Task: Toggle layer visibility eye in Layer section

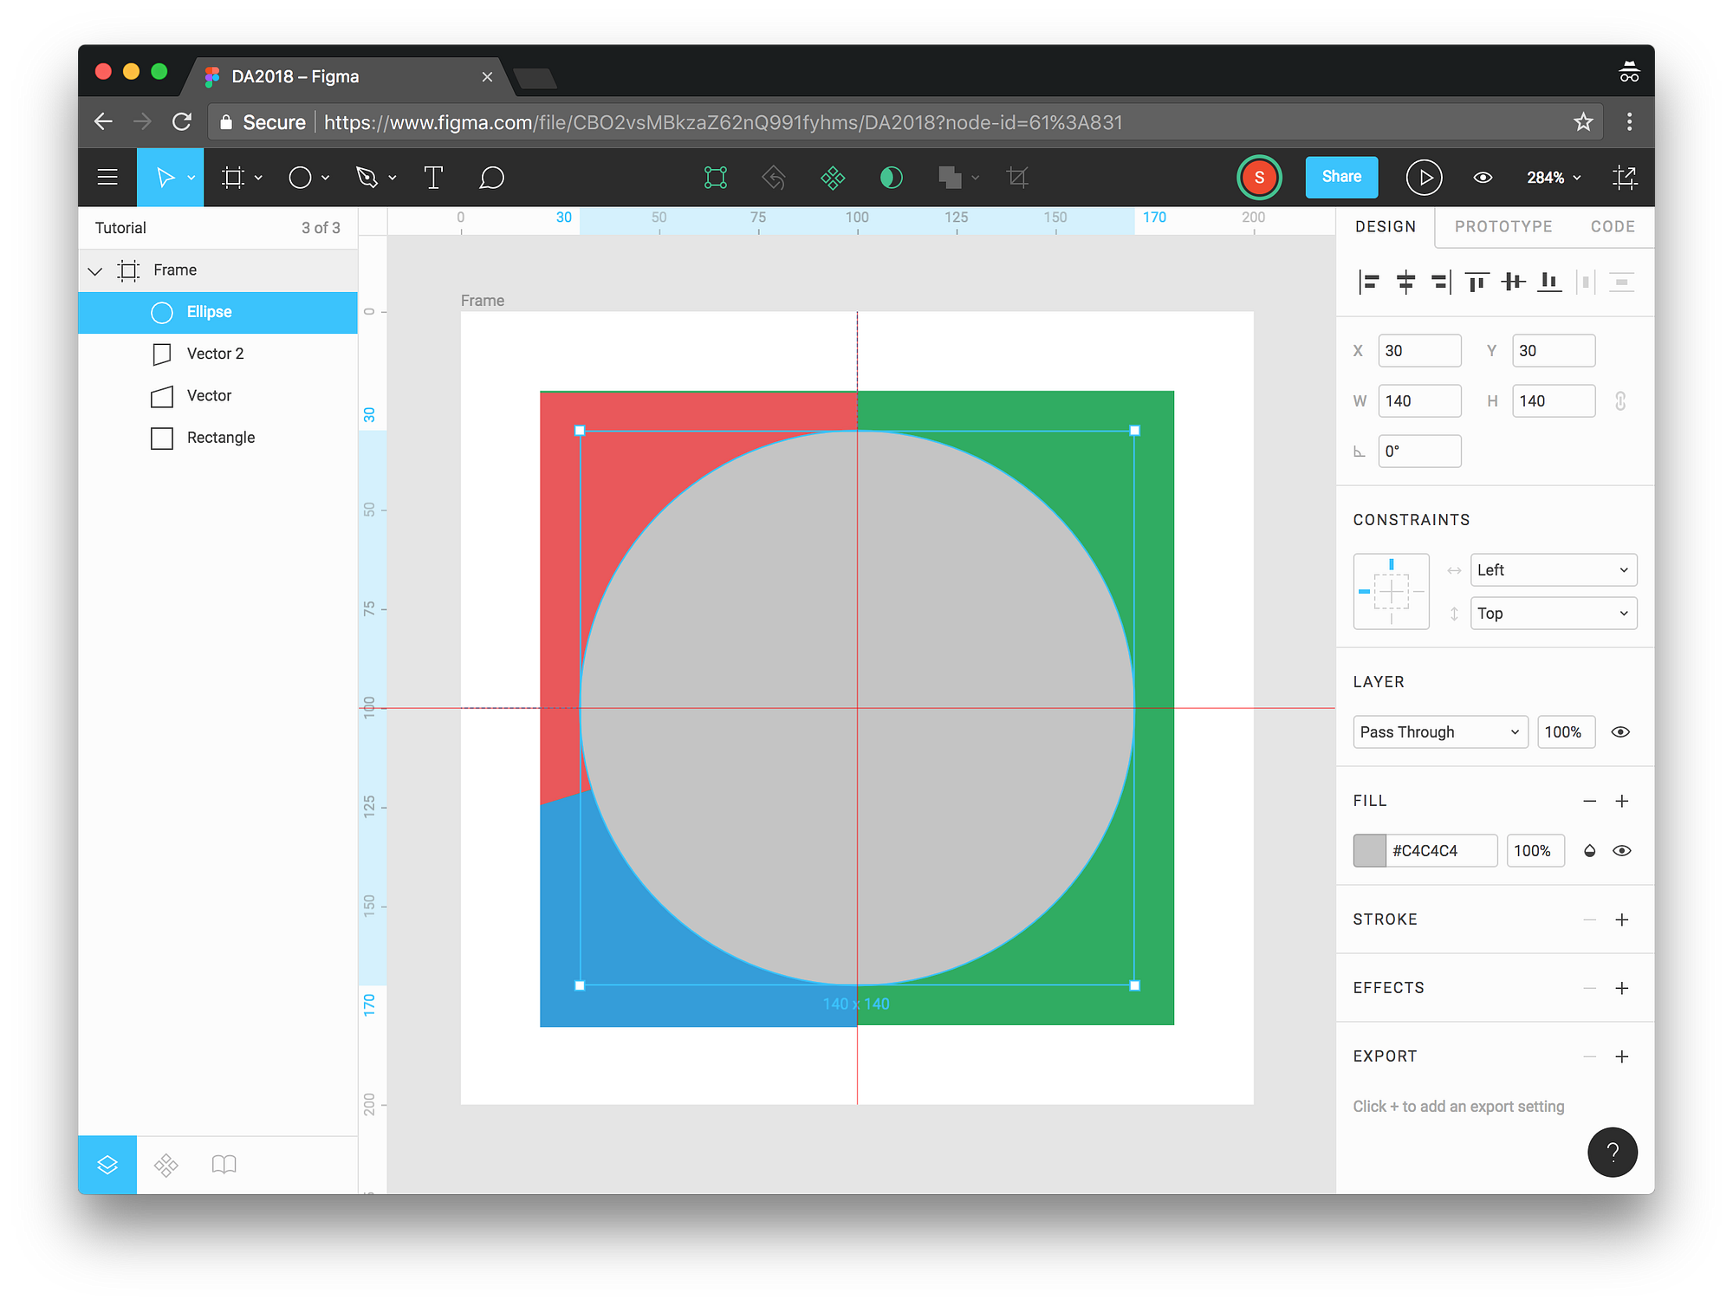Action: pyautogui.click(x=1620, y=732)
